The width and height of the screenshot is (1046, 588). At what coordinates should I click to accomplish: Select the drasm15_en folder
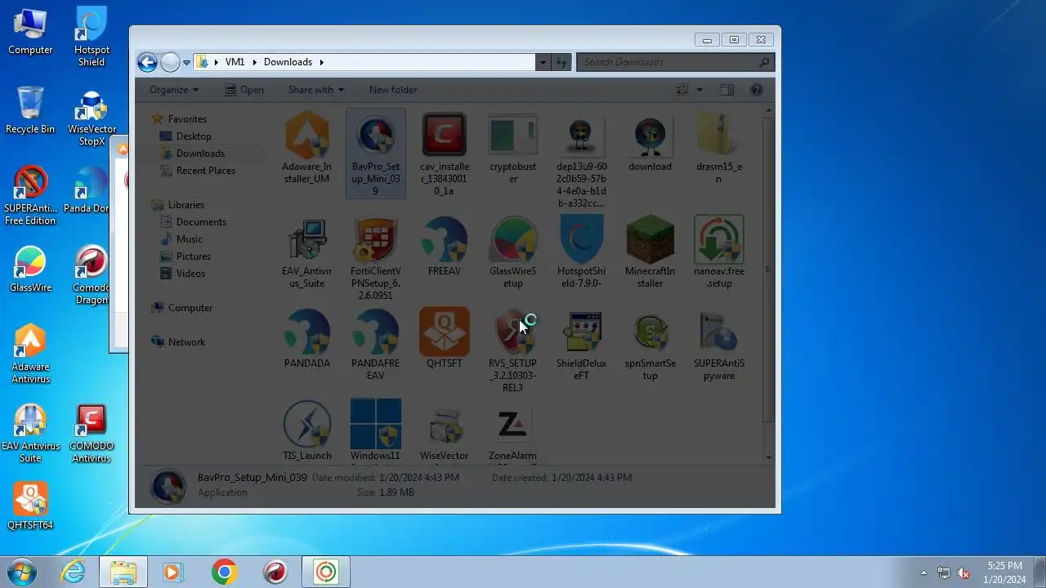(x=719, y=149)
